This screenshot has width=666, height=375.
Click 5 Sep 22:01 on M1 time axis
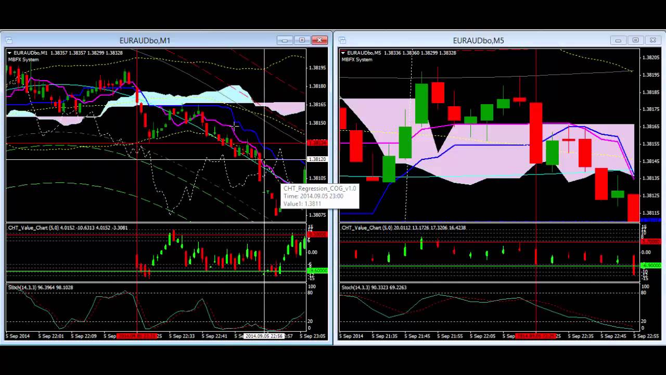click(x=50, y=336)
